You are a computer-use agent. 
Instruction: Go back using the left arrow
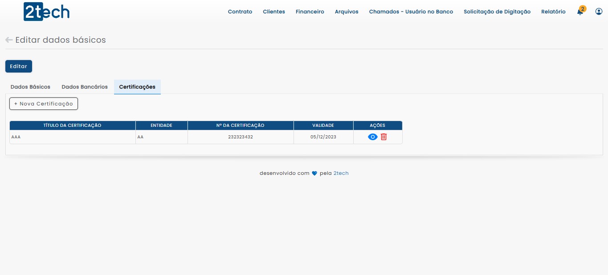pos(9,40)
